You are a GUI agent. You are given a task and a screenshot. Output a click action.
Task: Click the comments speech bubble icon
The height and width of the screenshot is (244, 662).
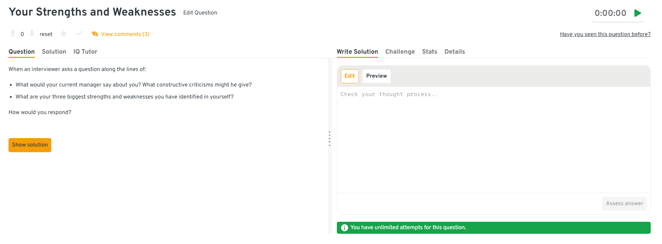click(x=95, y=34)
